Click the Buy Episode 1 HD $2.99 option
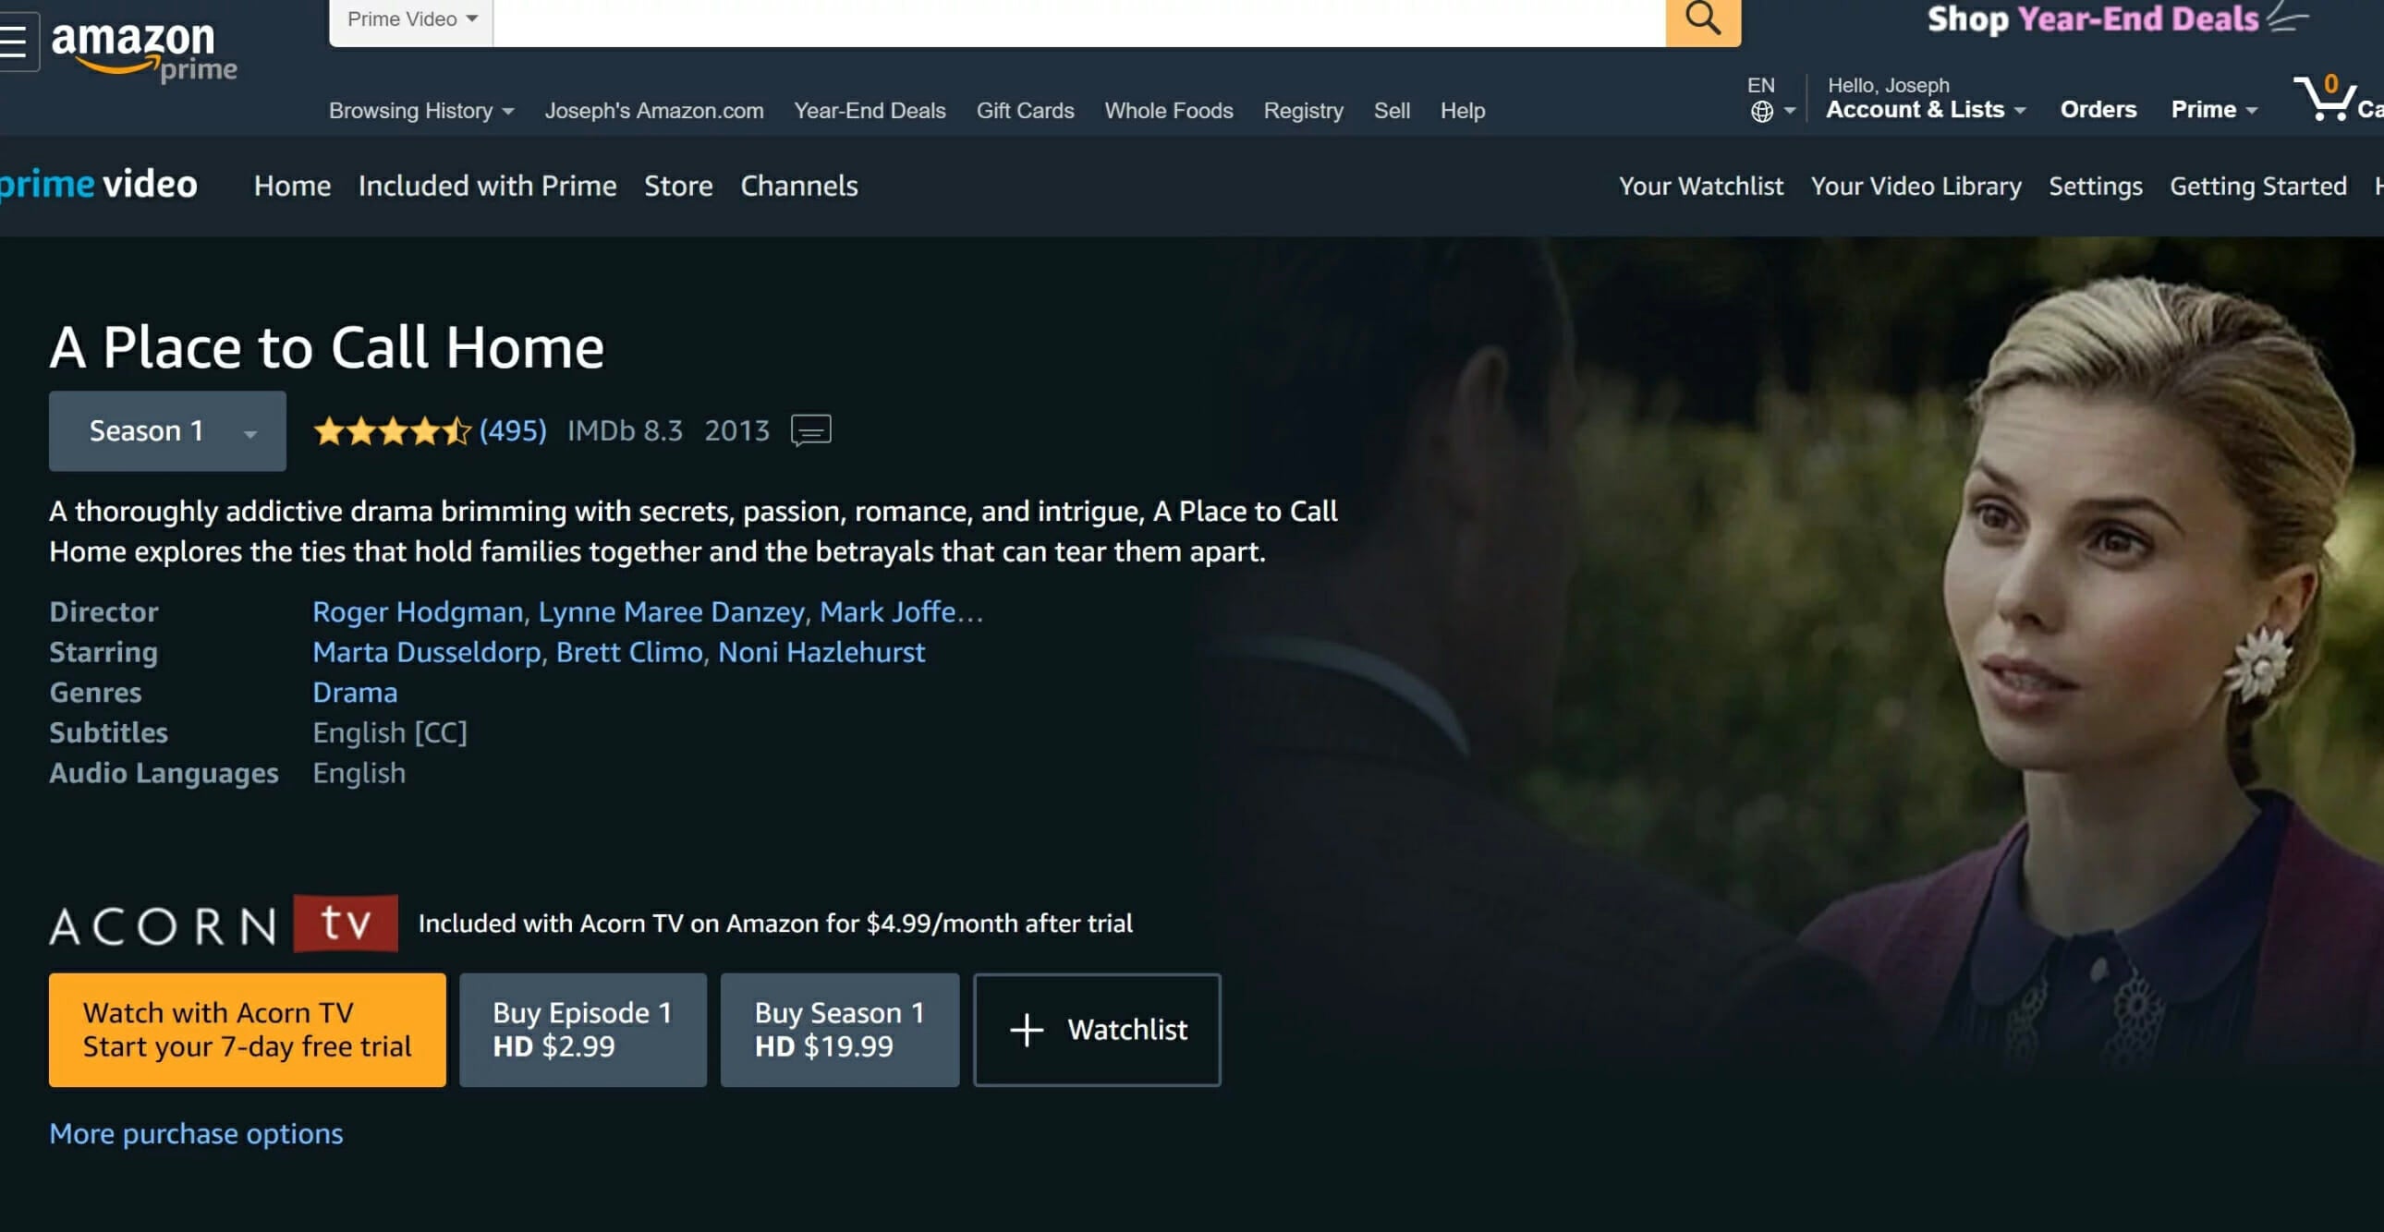Screen dimensions: 2384x1232 tap(581, 1028)
